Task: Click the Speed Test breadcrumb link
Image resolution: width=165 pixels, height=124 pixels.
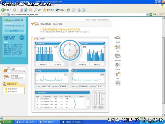Action: click(x=105, y=20)
